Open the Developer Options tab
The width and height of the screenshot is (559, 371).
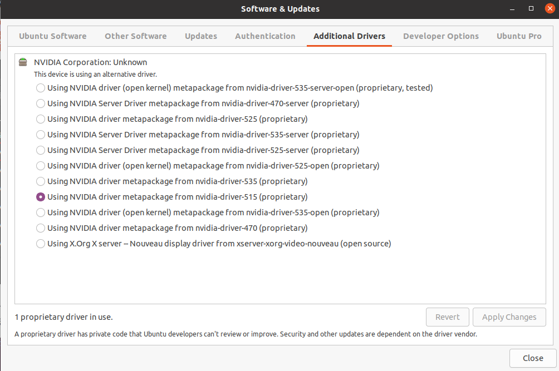click(x=440, y=36)
